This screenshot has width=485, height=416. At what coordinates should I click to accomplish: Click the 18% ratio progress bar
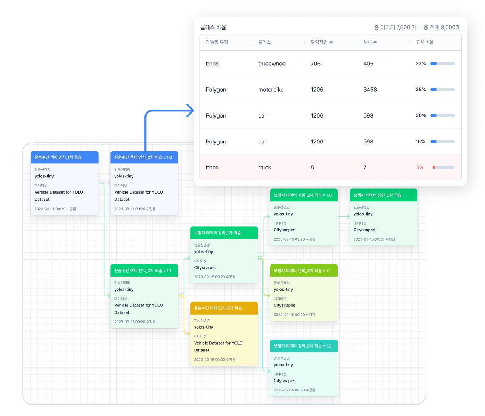click(443, 141)
